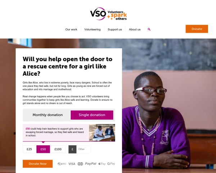This screenshot has height=173, width=216.
Task: Open the Volunteering menu
Action: [93, 30]
